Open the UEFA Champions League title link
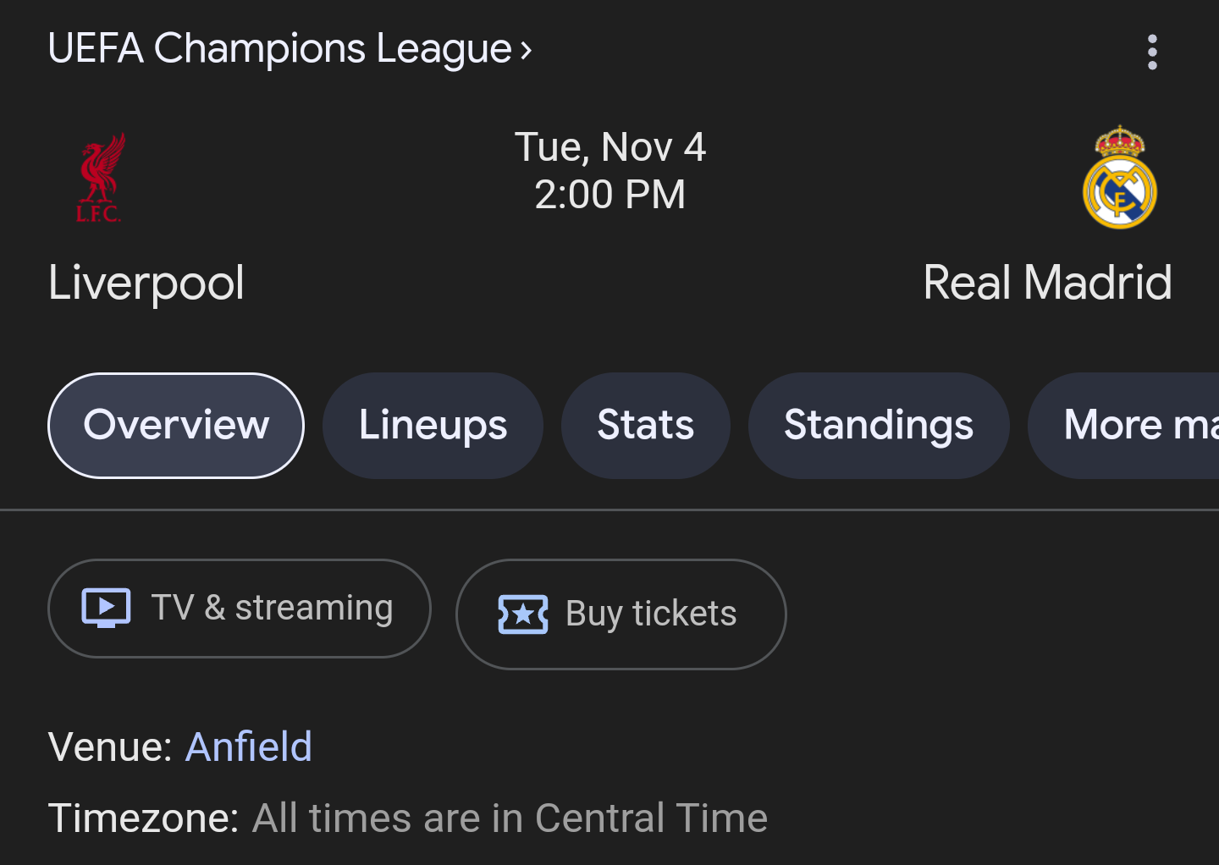 pos(279,48)
